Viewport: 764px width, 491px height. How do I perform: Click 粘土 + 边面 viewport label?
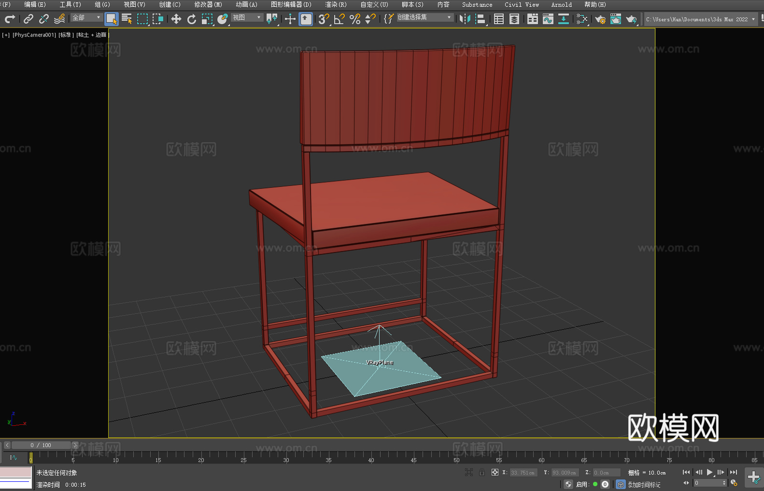tap(92, 35)
